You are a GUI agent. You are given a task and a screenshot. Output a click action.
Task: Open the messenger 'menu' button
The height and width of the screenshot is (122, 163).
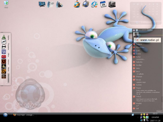[x=159, y=111]
